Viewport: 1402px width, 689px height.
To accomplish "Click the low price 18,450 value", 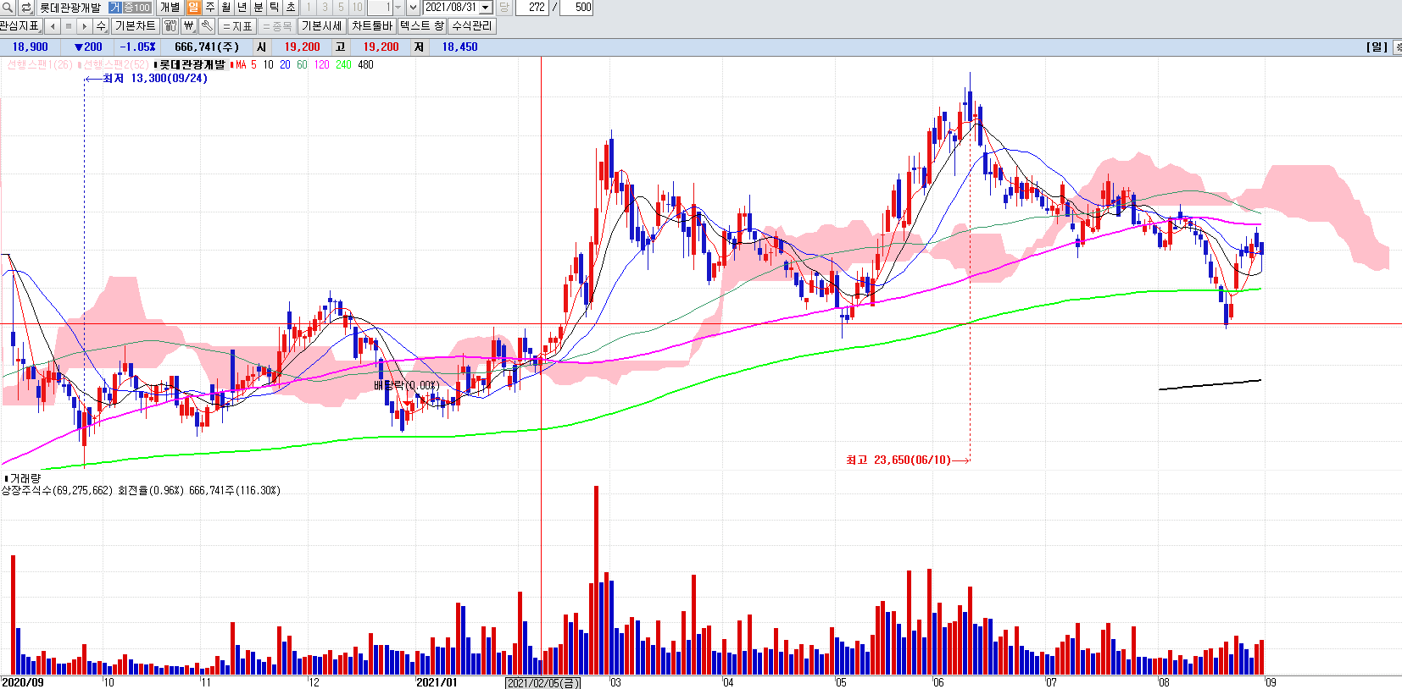I will coord(459,47).
